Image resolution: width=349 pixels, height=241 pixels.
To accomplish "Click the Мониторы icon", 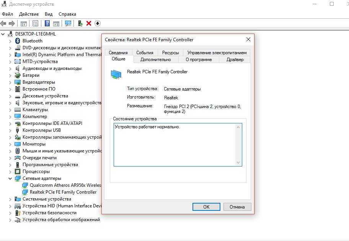I will click(18, 144).
